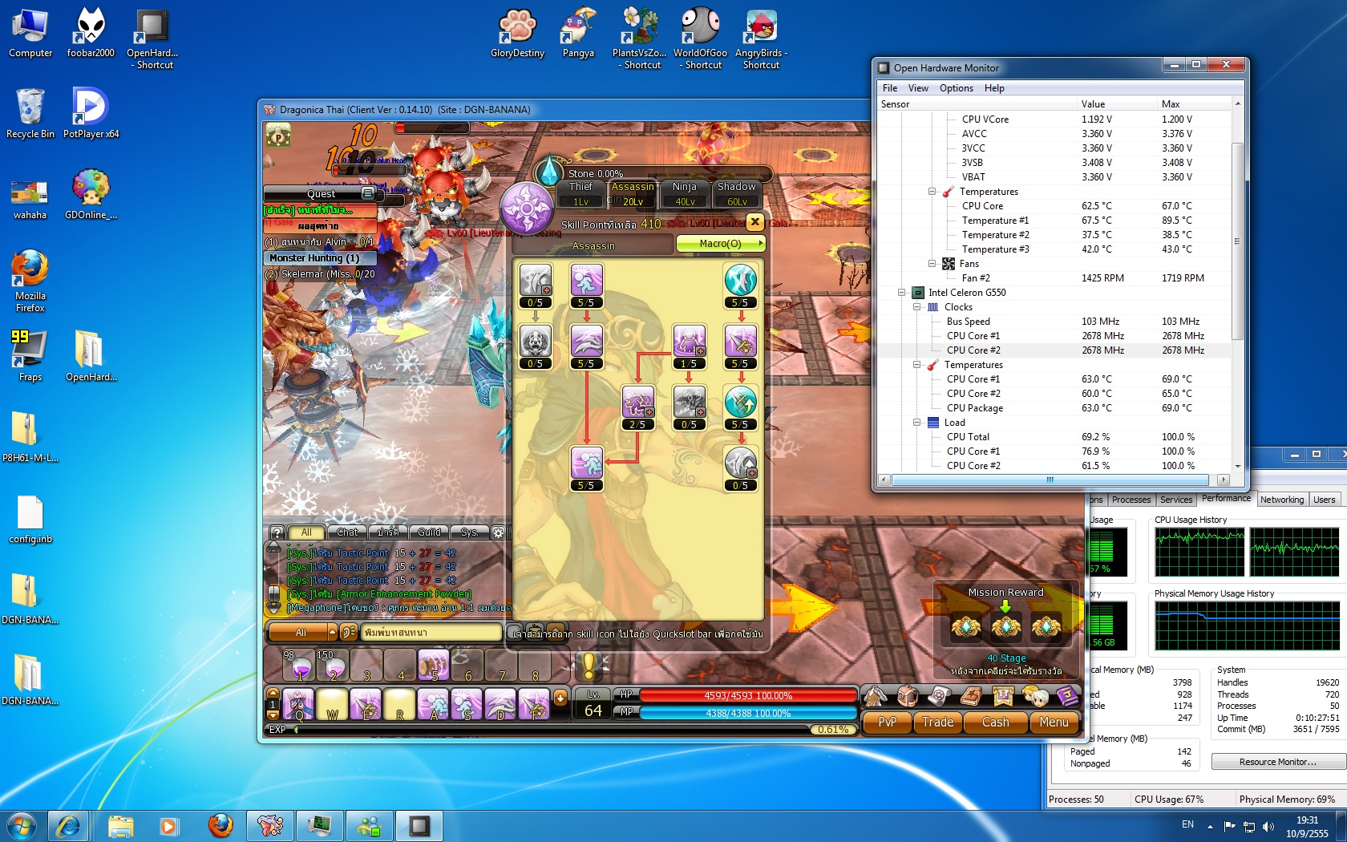Click the P party icon in game corner
Screen dimensions: 1347x842
278,136
